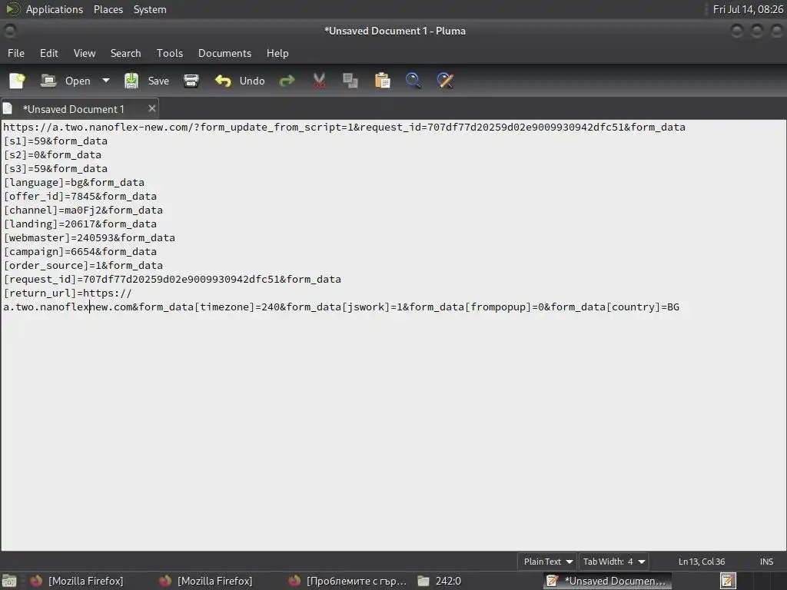Undo the last edit
This screenshot has width=787, height=590.
click(240, 81)
